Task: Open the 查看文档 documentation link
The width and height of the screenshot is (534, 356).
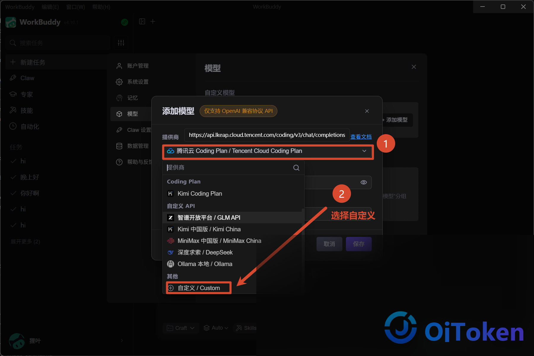Action: pyautogui.click(x=361, y=137)
